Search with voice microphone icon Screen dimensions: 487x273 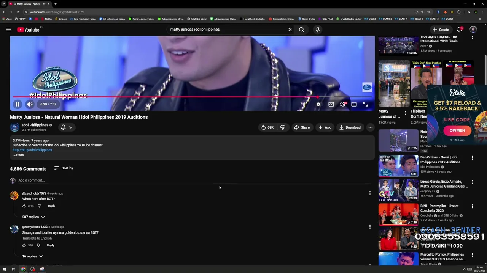(318, 29)
